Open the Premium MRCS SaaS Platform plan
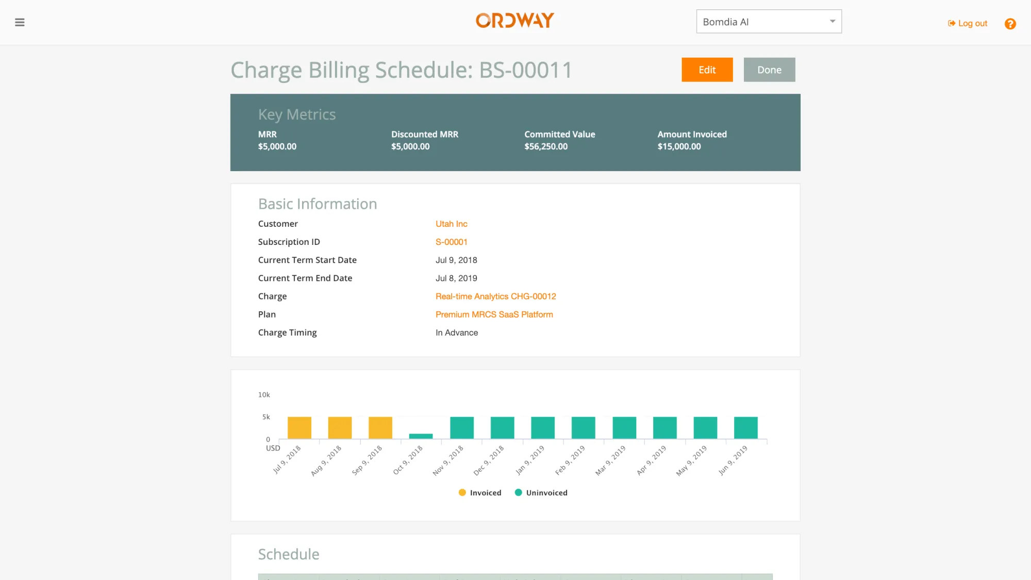The width and height of the screenshot is (1031, 580). (494, 314)
